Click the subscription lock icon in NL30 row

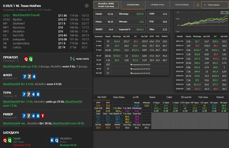131,65
